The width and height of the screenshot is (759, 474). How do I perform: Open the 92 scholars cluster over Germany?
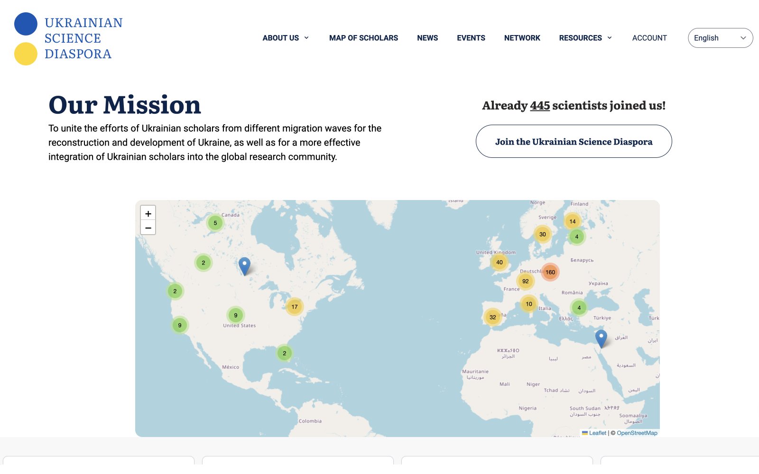click(x=526, y=281)
